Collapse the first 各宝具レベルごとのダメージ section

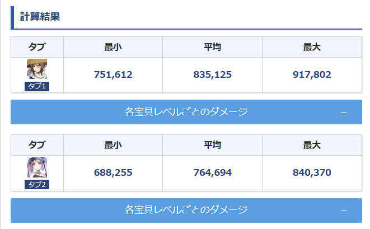click(x=186, y=113)
